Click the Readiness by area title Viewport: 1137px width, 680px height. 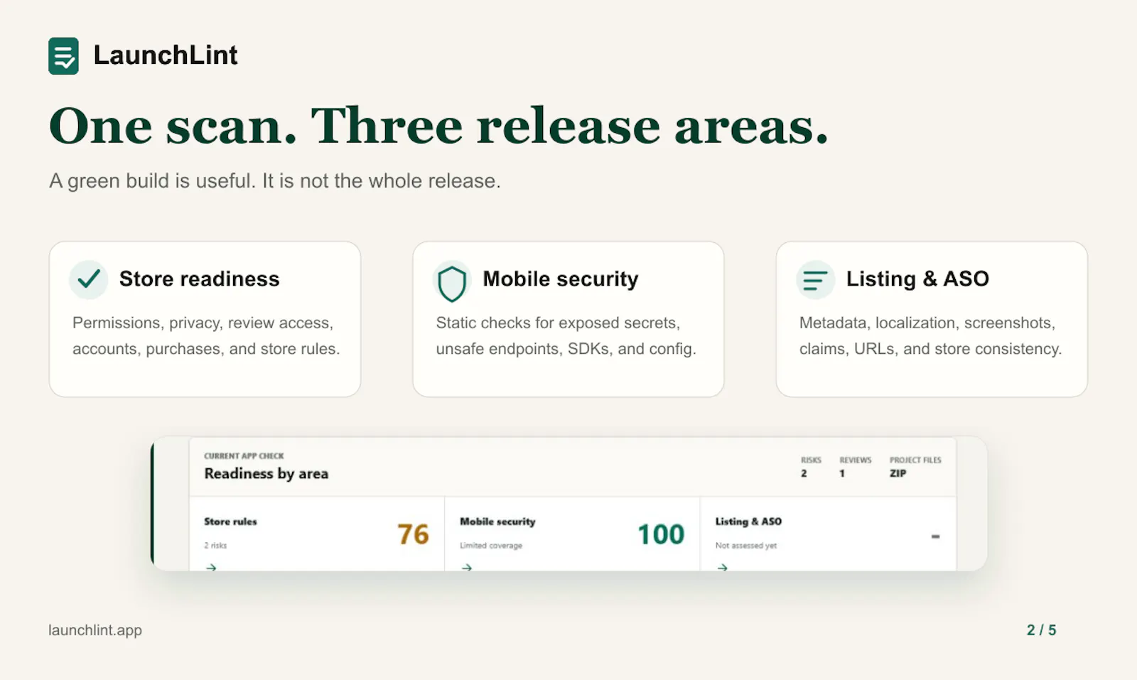266,473
